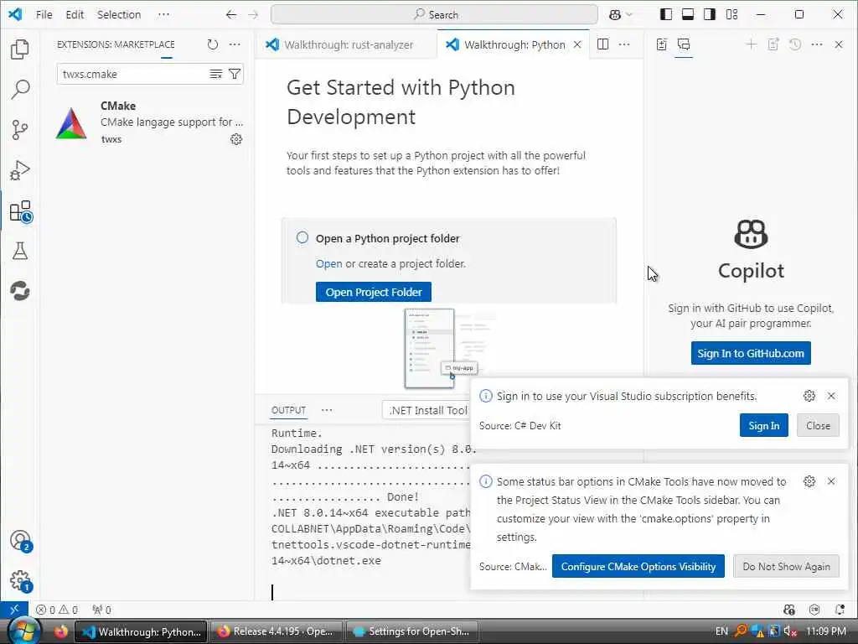Open chat panel more actions ellipsis
This screenshot has width=858, height=644.
pyautogui.click(x=816, y=44)
